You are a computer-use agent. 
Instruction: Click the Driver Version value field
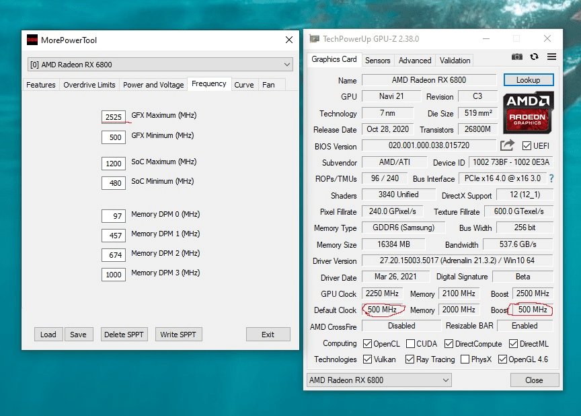tap(457, 261)
